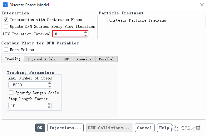Toggle Interaction with Continuous Phase checkbox
Viewport: 207px width, 137px height.
pyautogui.click(x=6, y=19)
